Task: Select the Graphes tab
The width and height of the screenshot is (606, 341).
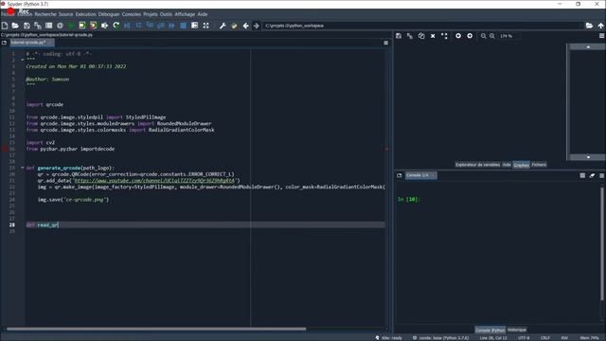Action: coord(521,165)
